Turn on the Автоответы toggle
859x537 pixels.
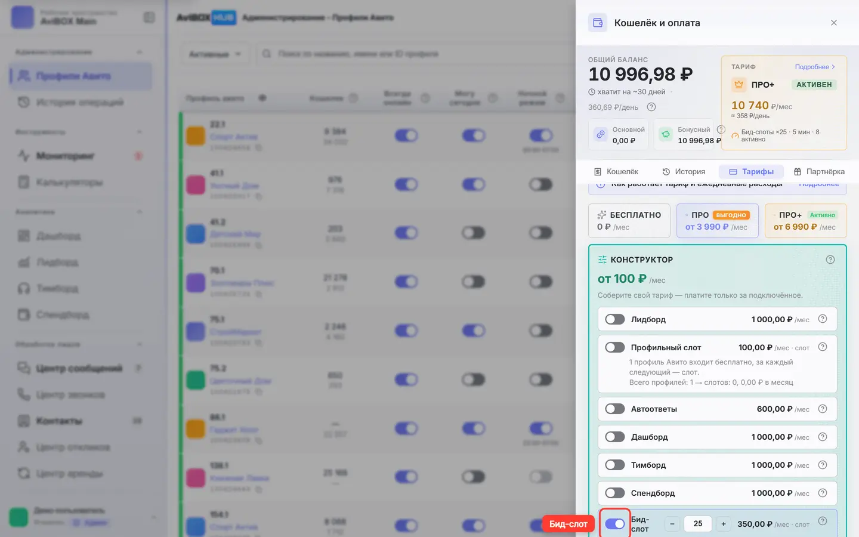[615, 409]
